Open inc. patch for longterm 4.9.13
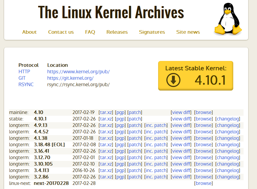This screenshot has height=189, width=257. (156, 125)
